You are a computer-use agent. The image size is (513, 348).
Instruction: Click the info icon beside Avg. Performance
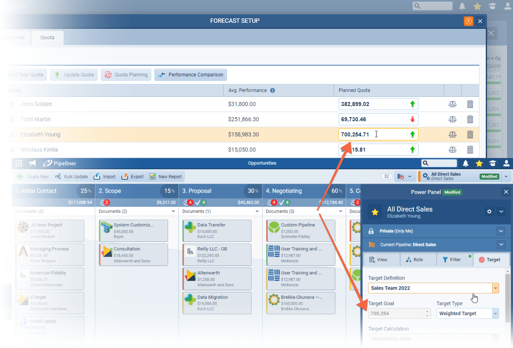point(273,90)
